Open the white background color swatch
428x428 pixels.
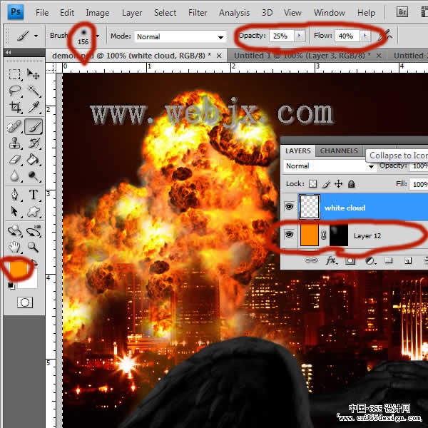[x=31, y=282]
